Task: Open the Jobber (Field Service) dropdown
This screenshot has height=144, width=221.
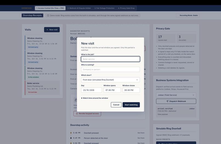Action: coord(176,95)
